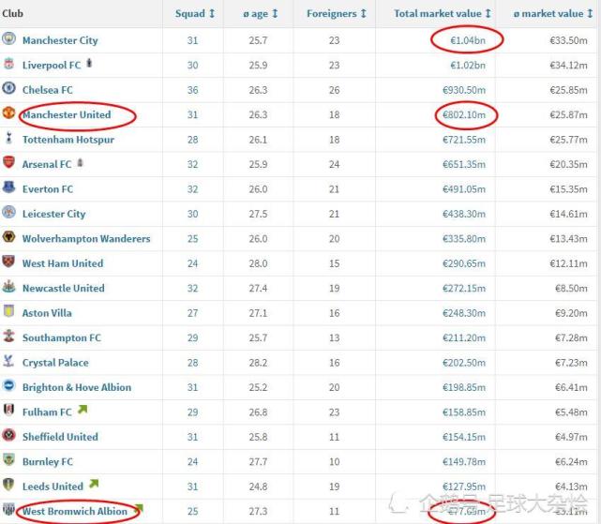
Task: Click Crystal Palace's average age 28.2
Action: pyautogui.click(x=258, y=363)
